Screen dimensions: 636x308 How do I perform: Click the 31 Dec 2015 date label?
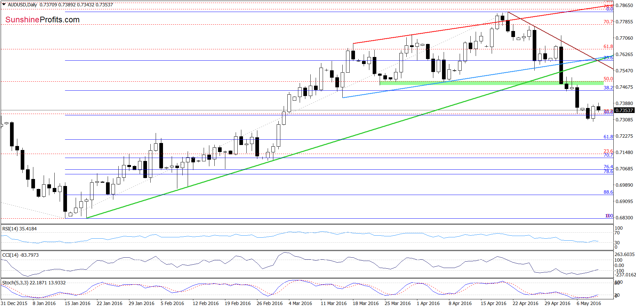click(14, 303)
